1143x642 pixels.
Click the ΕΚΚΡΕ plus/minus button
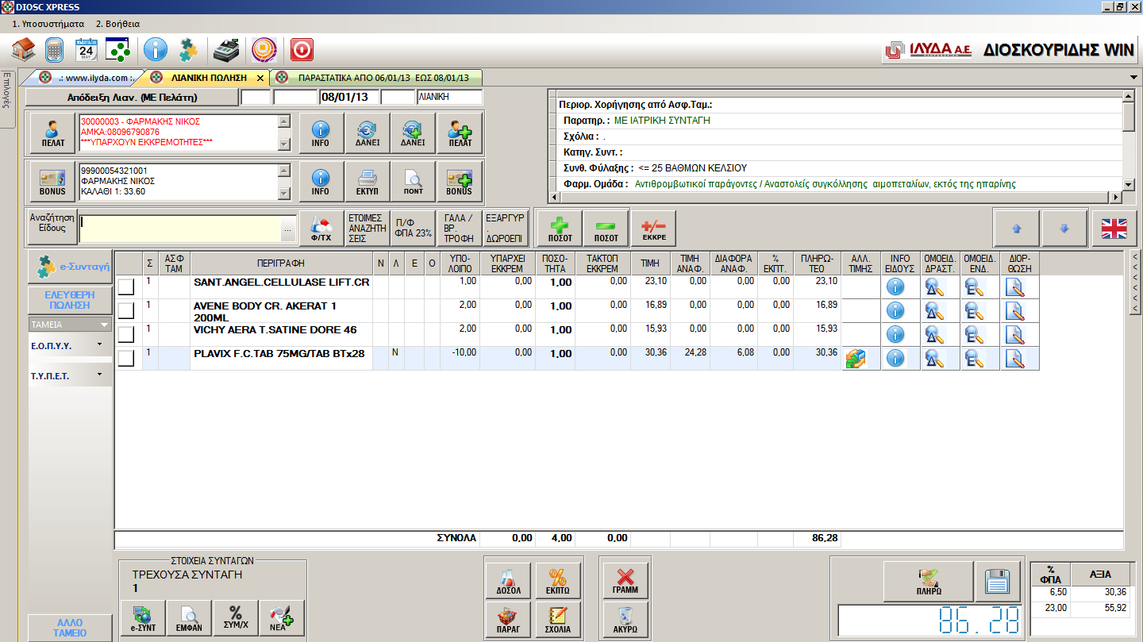pyautogui.click(x=653, y=229)
